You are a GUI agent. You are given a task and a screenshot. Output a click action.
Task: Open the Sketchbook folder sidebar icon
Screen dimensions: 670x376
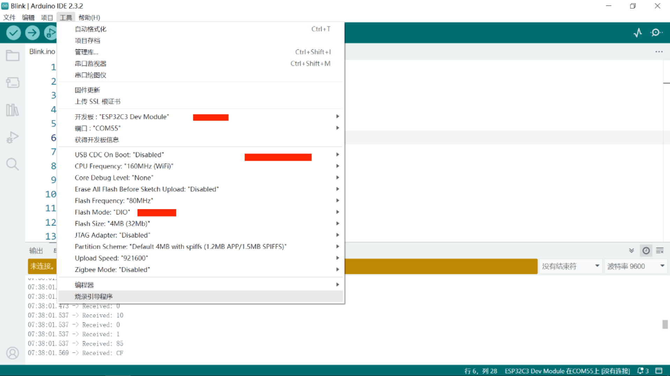point(13,55)
